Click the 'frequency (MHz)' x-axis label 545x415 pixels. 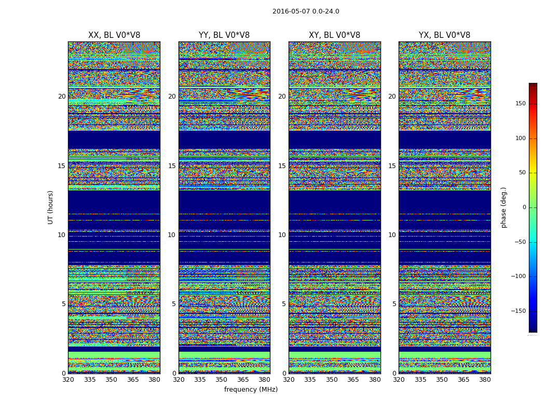(x=251, y=389)
